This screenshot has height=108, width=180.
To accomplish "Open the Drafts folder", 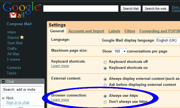I will (x=12, y=48).
